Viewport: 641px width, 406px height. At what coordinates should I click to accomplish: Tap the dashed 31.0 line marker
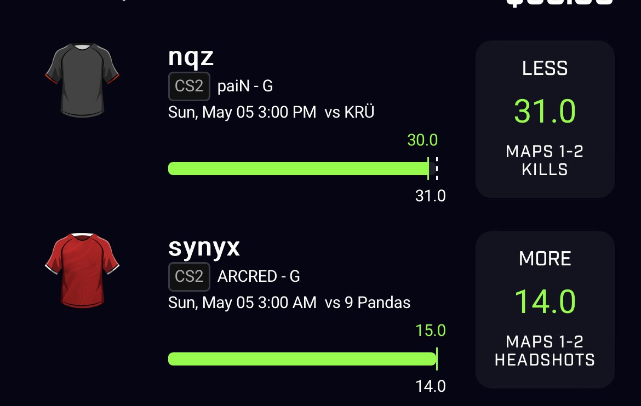(437, 169)
